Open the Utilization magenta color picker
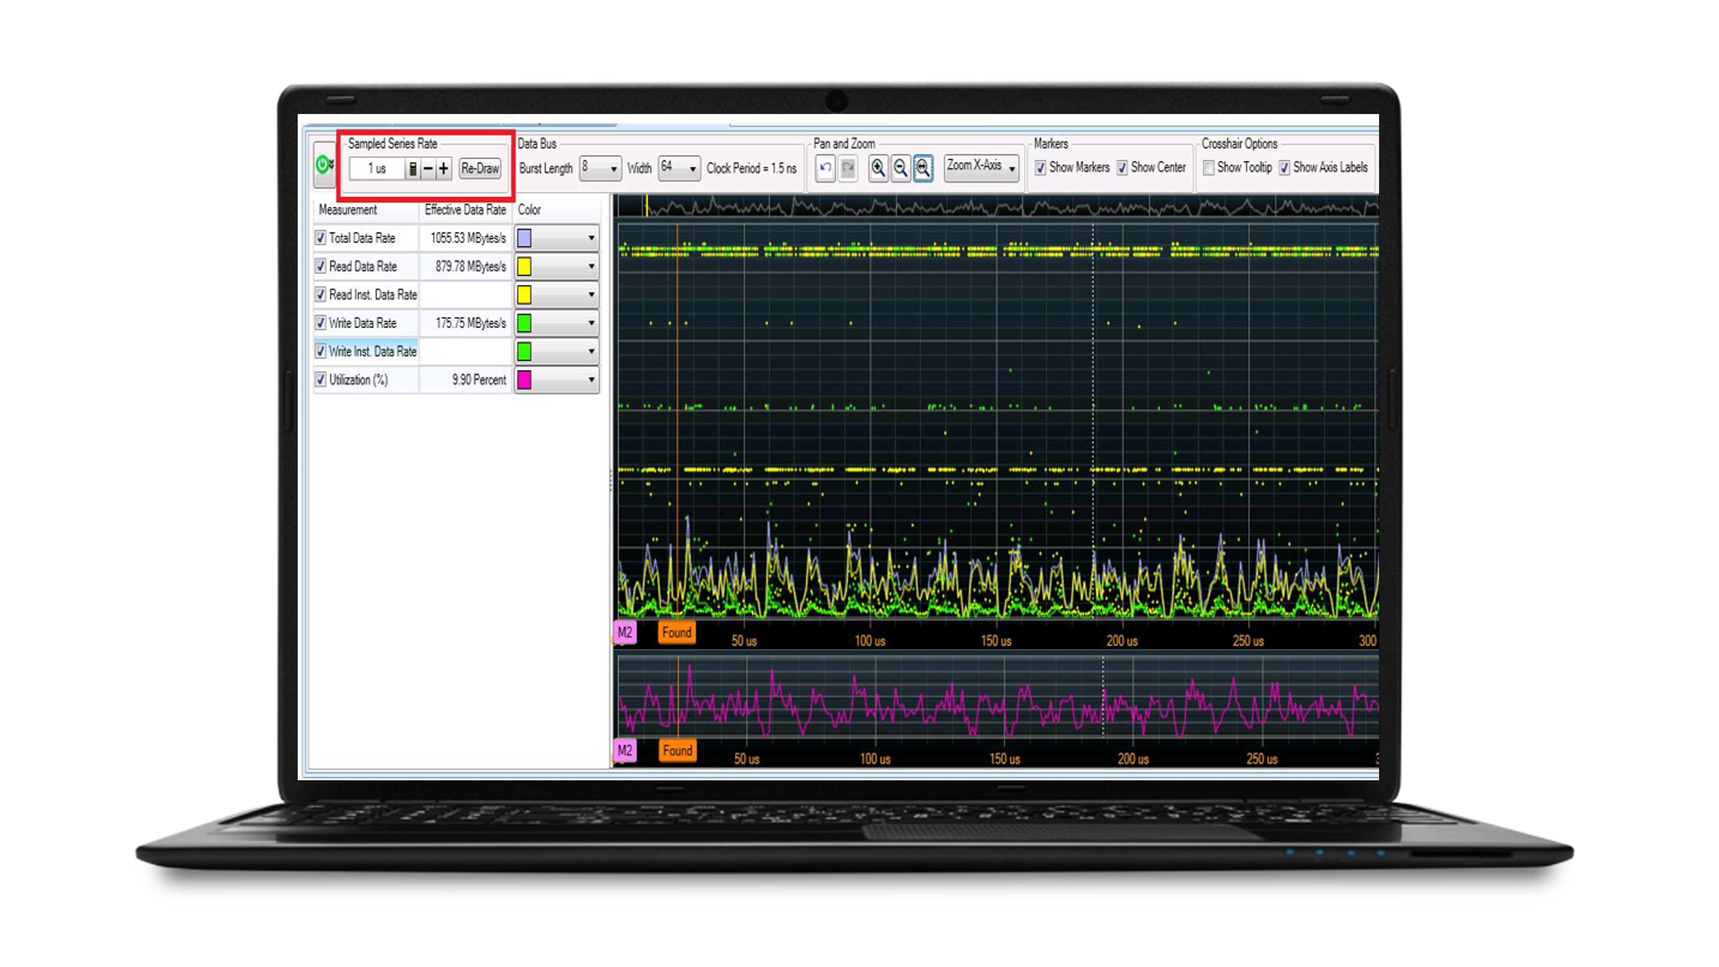This screenshot has height=967, width=1719. (557, 380)
